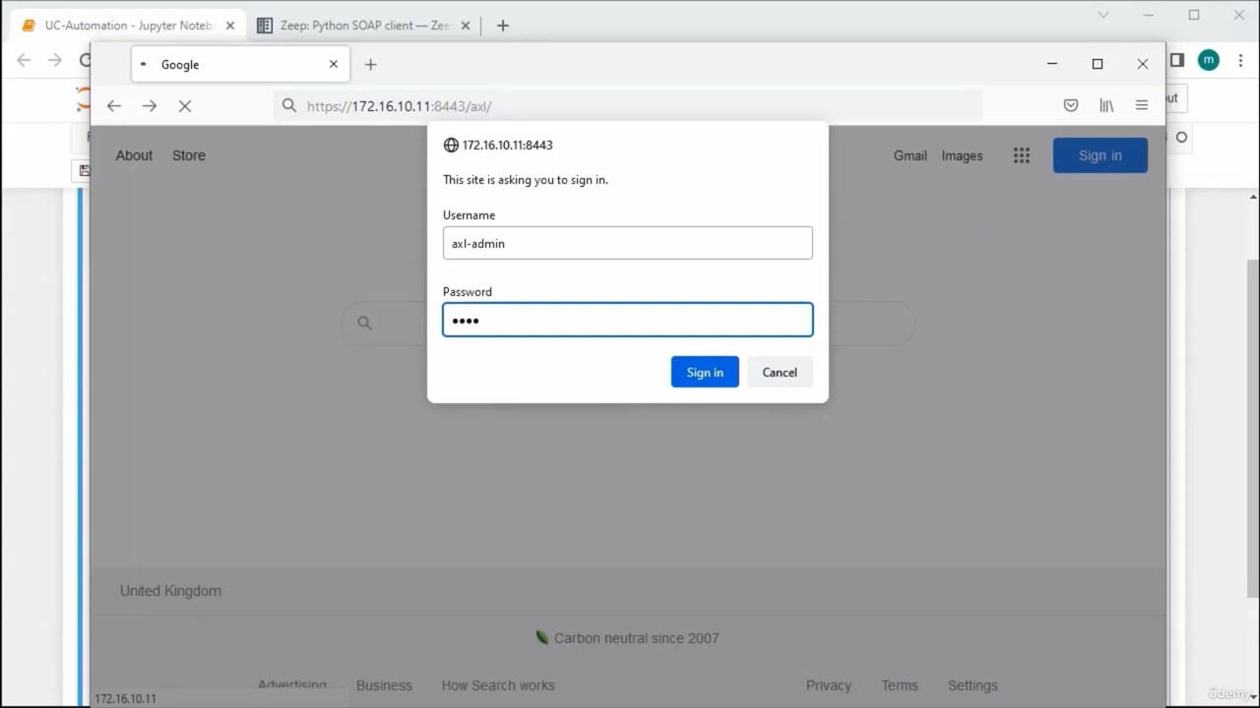
Task: Open the Google apps grid
Action: pos(1022,155)
